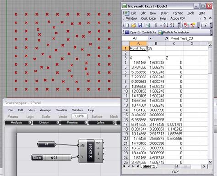Open the Excel Tools menu
The image size is (217, 176).
(190, 13)
